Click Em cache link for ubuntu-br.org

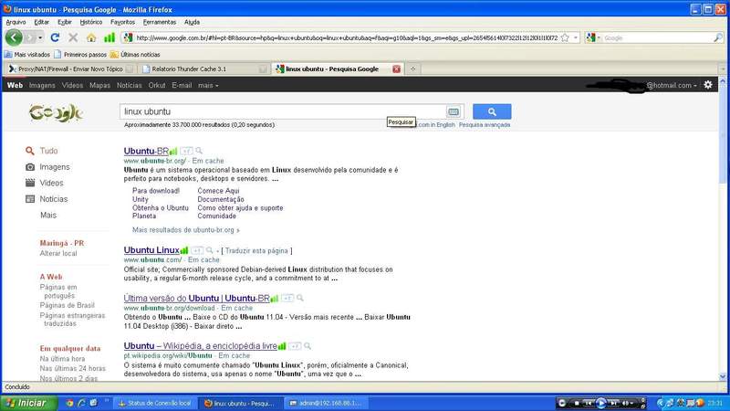(208, 161)
